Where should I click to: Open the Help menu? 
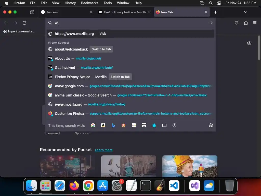138,3
